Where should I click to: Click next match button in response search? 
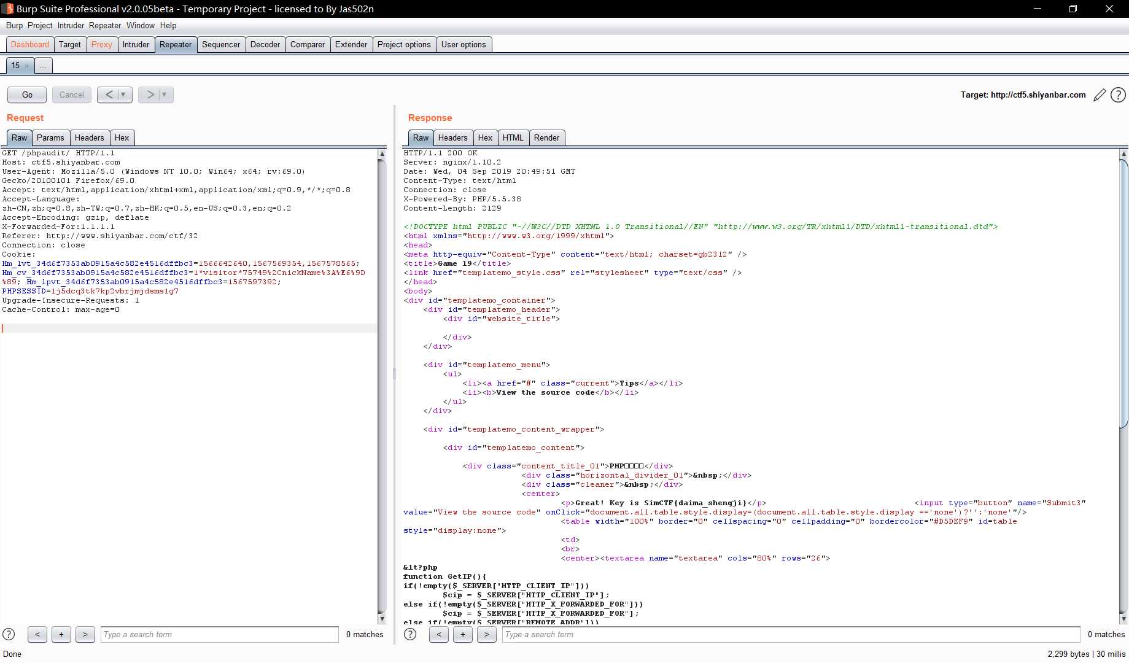point(487,634)
